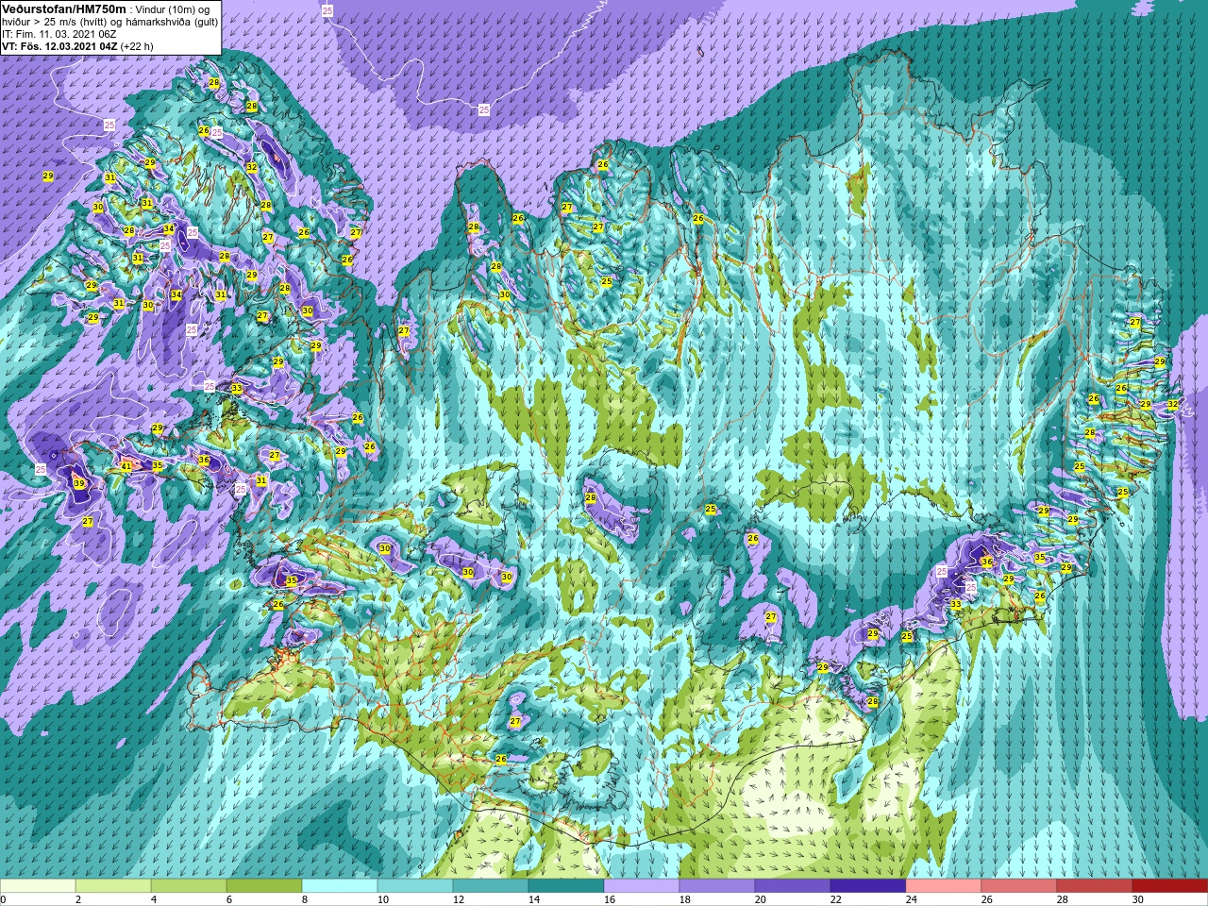The height and width of the screenshot is (906, 1208).
Task: Click the light green 2–4 m/s legend swatch
Action: click(x=113, y=886)
